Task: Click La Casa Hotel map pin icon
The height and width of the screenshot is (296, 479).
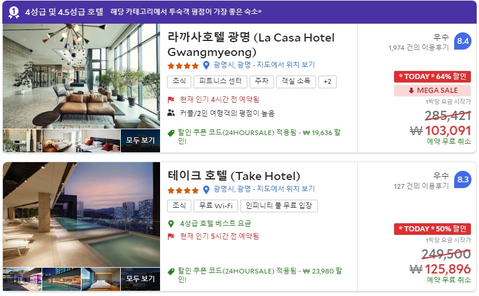Action: click(206, 65)
